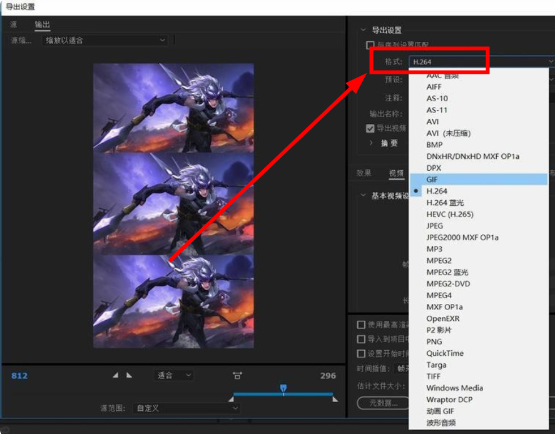The width and height of the screenshot is (555, 434).
Task: Click the left in-point handle on range bar
Action: click(232, 399)
